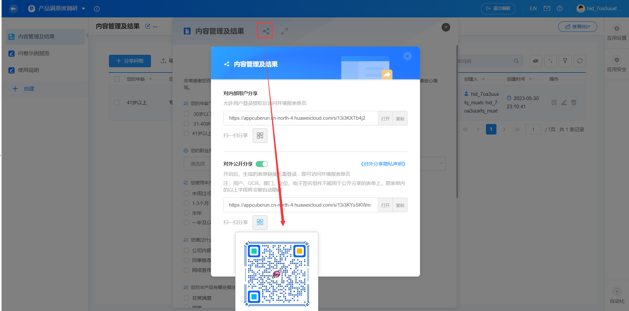Select 内容管理及结果 in the left sidebar
Image resolution: width=629 pixels, height=311 pixels.
tap(45, 37)
